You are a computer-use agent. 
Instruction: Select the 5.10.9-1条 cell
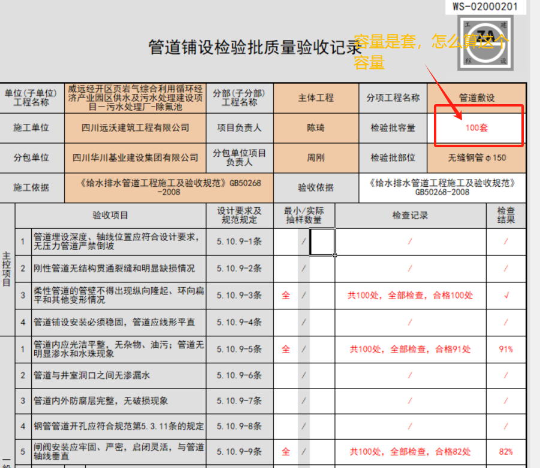239,242
